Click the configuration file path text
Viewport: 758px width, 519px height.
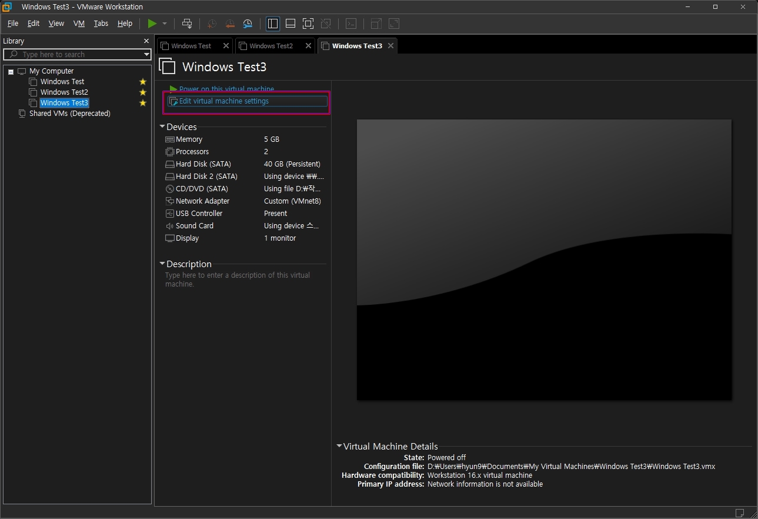point(571,467)
